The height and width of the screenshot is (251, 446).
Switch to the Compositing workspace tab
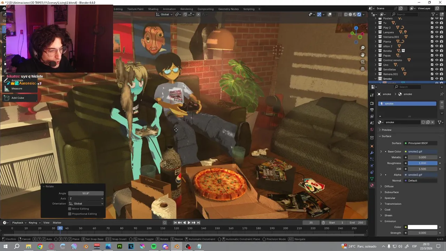(206, 9)
